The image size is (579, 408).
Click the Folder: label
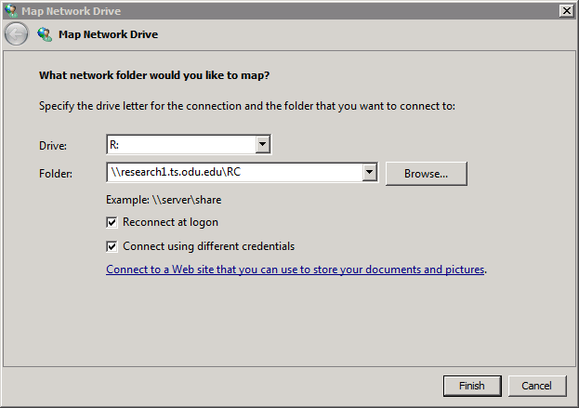[x=56, y=173]
